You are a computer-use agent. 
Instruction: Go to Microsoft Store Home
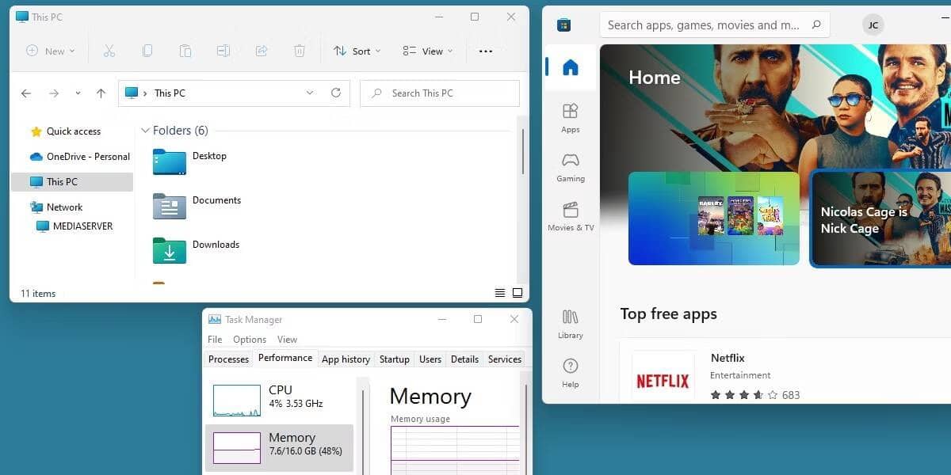click(571, 67)
